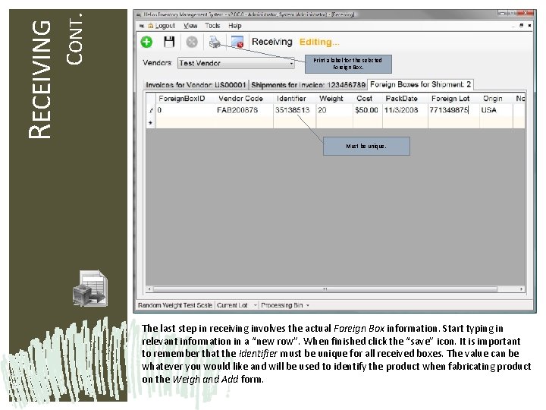This screenshot has height=410, width=546.
Task: Open the Tools menu
Action: click(212, 26)
